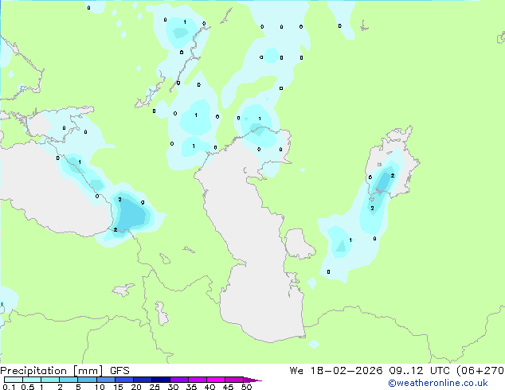
Task: Click the "0.5" legend tick label
Action: pyautogui.click(x=27, y=387)
